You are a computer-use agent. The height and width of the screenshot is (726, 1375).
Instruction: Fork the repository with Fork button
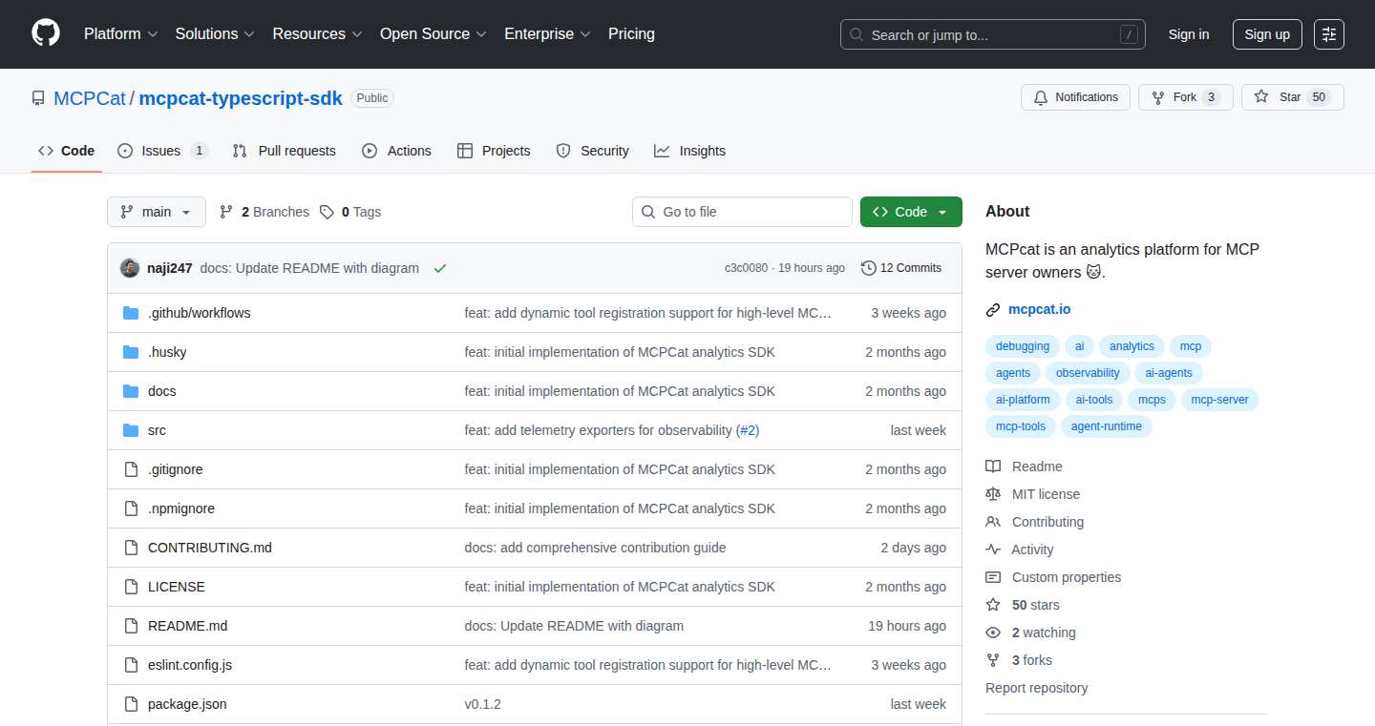point(1186,97)
